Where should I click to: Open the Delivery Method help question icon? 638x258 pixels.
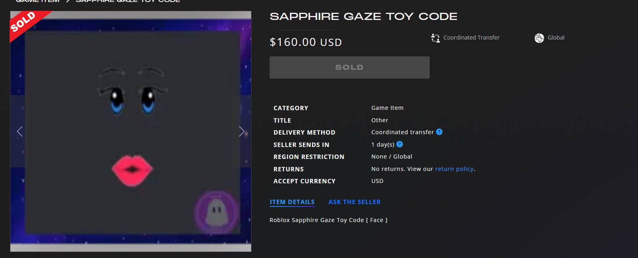439,132
